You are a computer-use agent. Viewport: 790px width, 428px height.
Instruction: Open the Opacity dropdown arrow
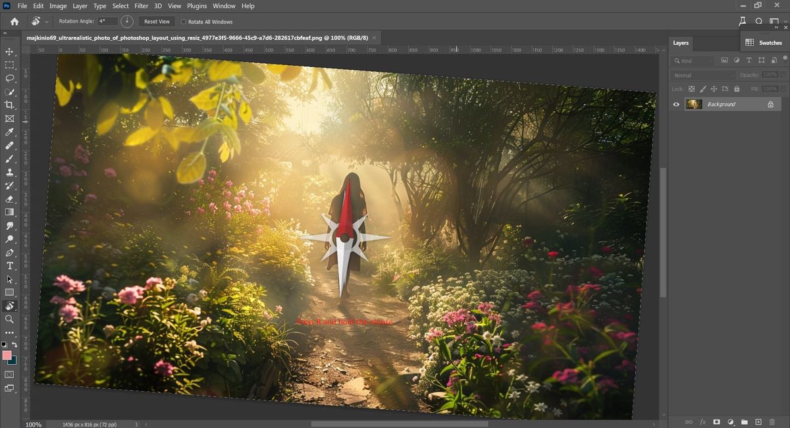coord(783,75)
